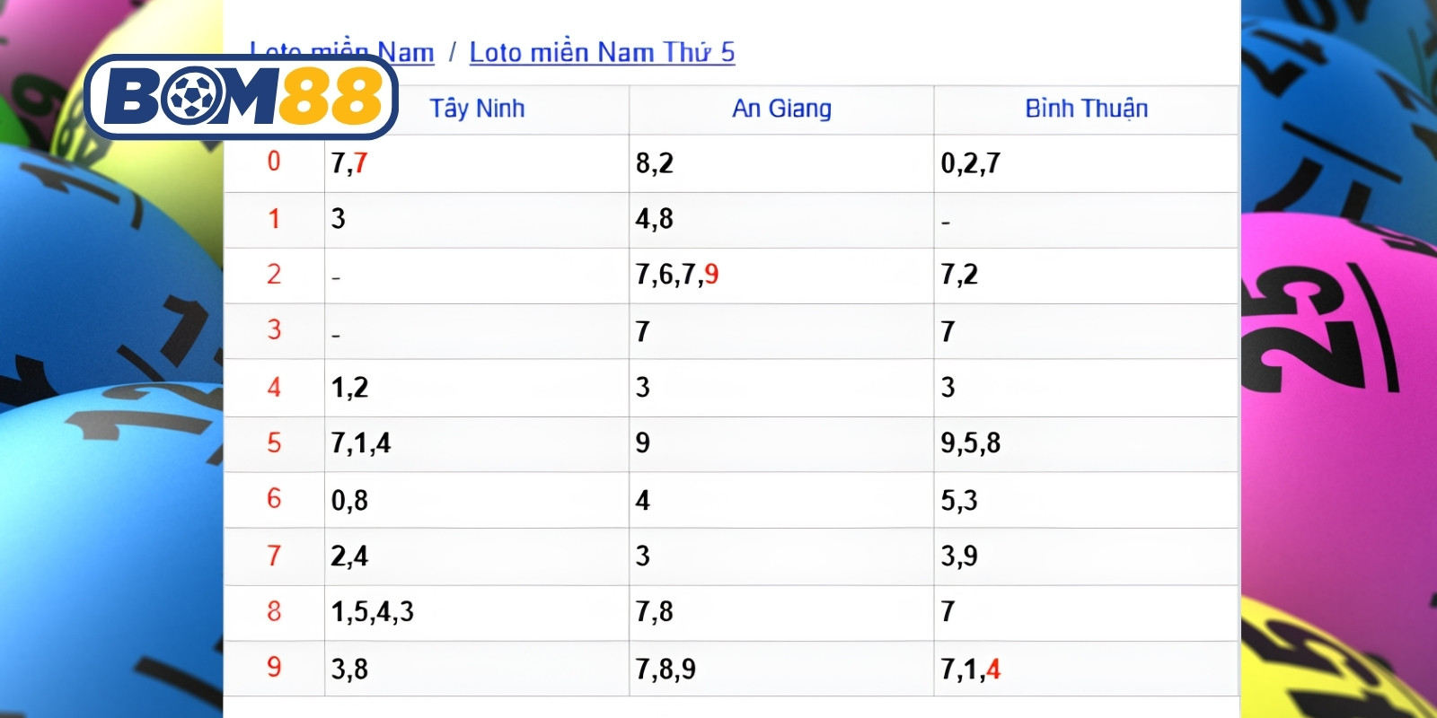This screenshot has width=1437, height=718.
Task: Click Tây Ninh cell showing 7,1,4
Action: [477, 443]
